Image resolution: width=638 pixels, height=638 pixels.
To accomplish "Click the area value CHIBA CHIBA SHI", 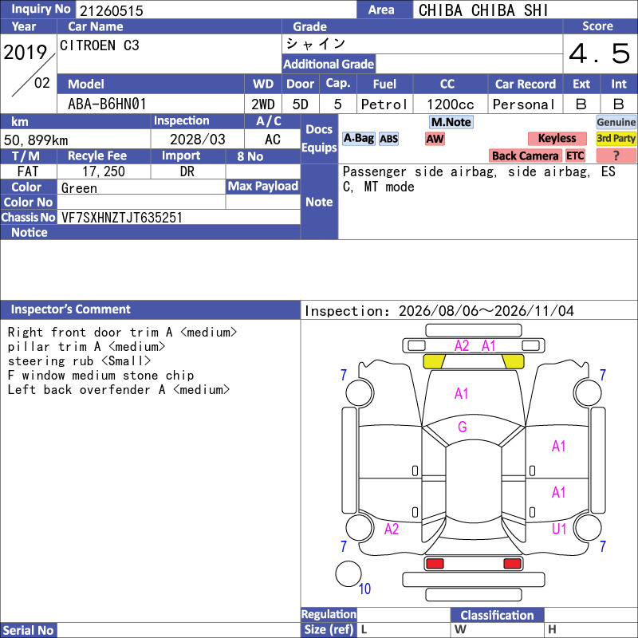I will pyautogui.click(x=483, y=10).
